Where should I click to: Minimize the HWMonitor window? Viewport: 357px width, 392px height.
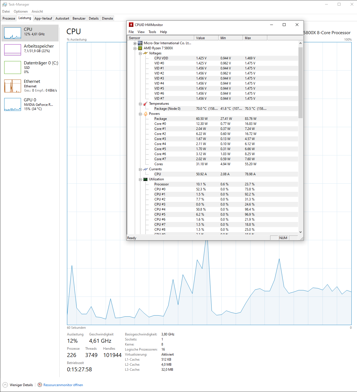(x=271, y=25)
